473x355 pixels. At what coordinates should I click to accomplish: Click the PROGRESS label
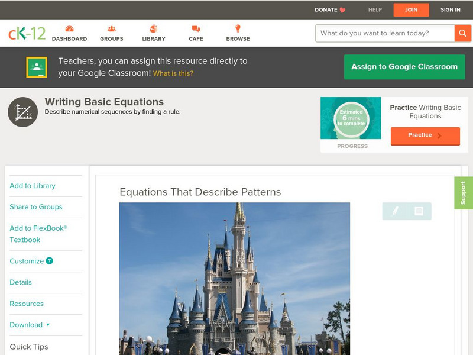click(x=352, y=146)
